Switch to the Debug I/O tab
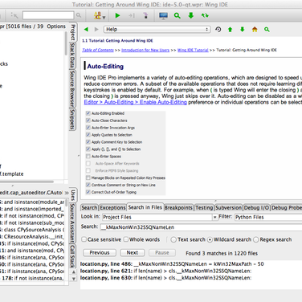 [x=256, y=207]
